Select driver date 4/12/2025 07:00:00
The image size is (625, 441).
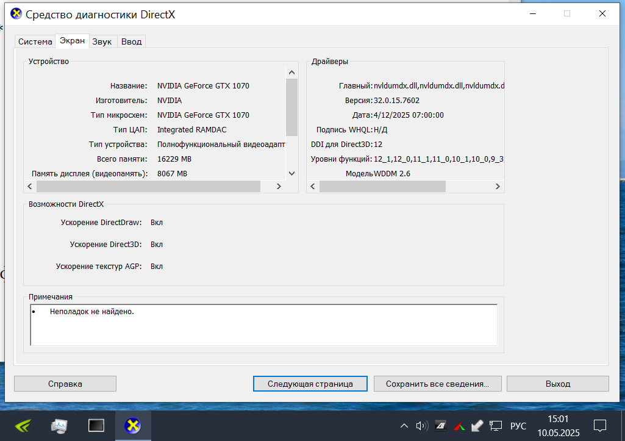[x=409, y=115]
